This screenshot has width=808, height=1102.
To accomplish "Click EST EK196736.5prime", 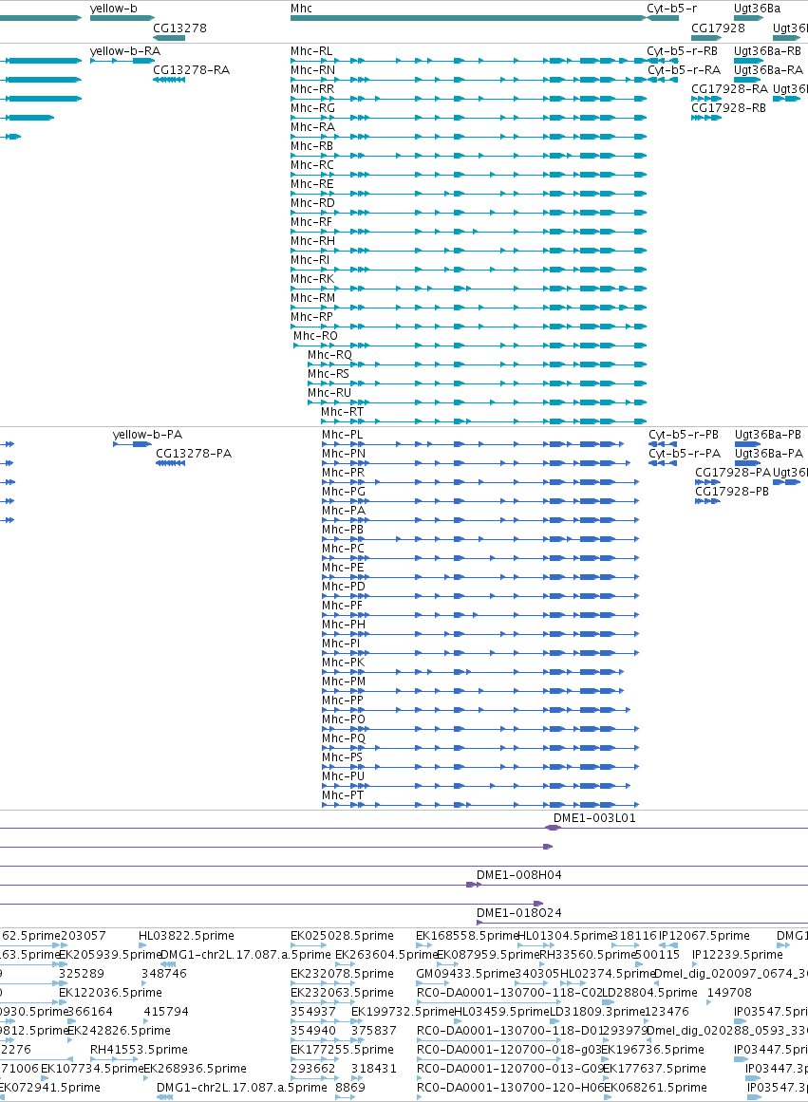I will [653, 1049].
